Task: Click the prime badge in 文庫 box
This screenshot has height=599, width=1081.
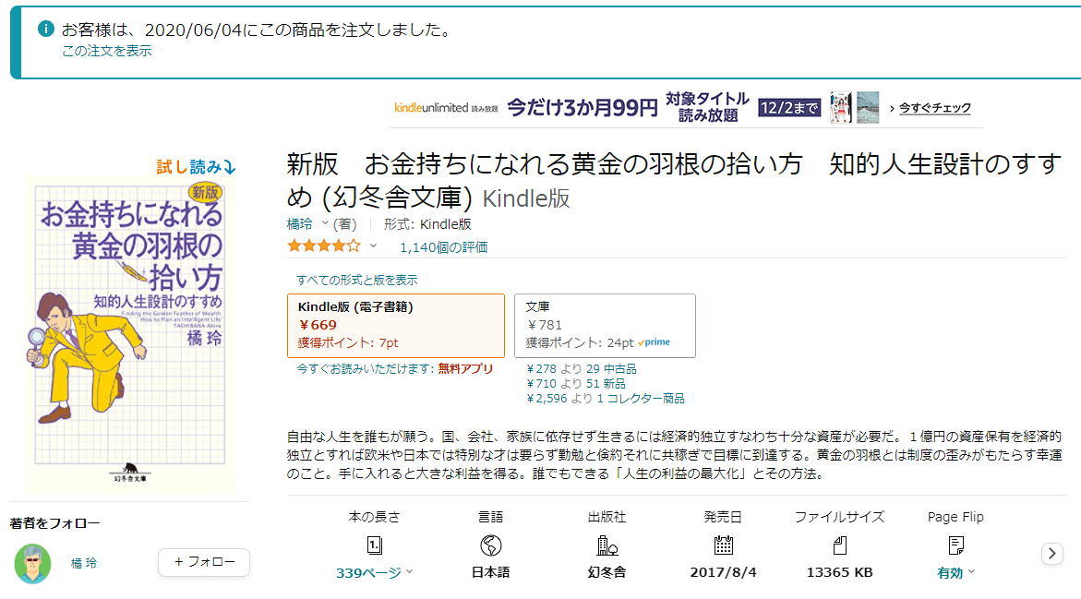Action: [654, 341]
